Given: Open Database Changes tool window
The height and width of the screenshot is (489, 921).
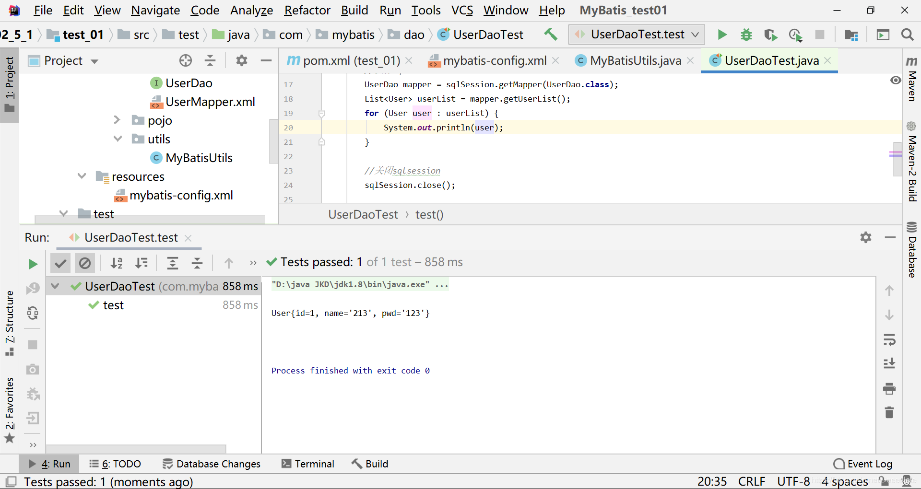Looking at the screenshot, I should point(211,464).
